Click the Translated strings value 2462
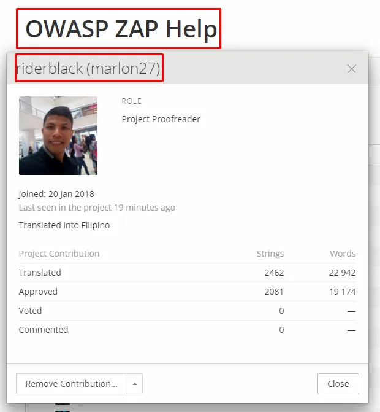Viewport: 380px width, 412px height. [274, 273]
